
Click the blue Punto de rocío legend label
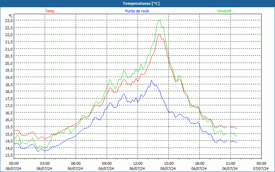[x=137, y=11]
